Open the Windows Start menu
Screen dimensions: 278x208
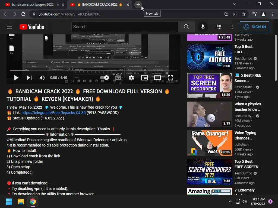(9, 201)
